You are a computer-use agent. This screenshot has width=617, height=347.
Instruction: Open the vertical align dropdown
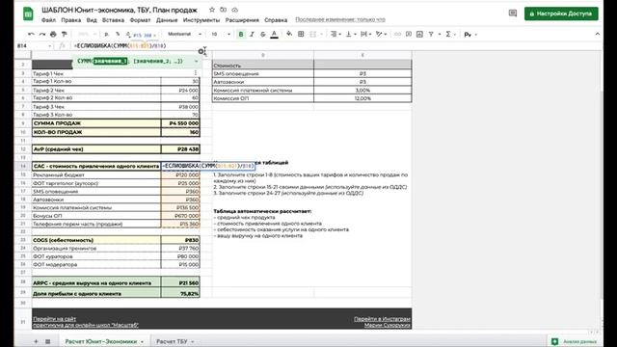(350, 35)
